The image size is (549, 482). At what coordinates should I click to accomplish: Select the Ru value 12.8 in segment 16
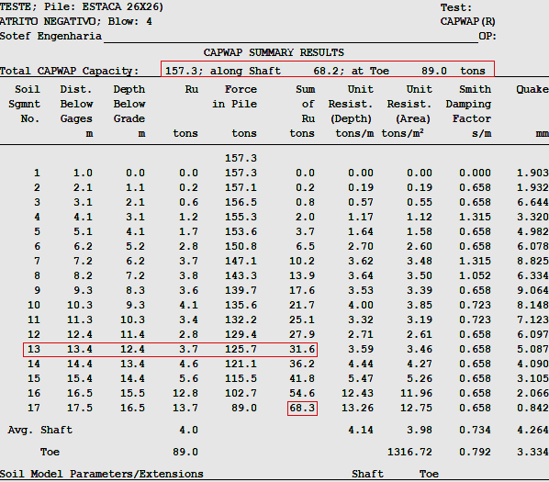pyautogui.click(x=185, y=394)
